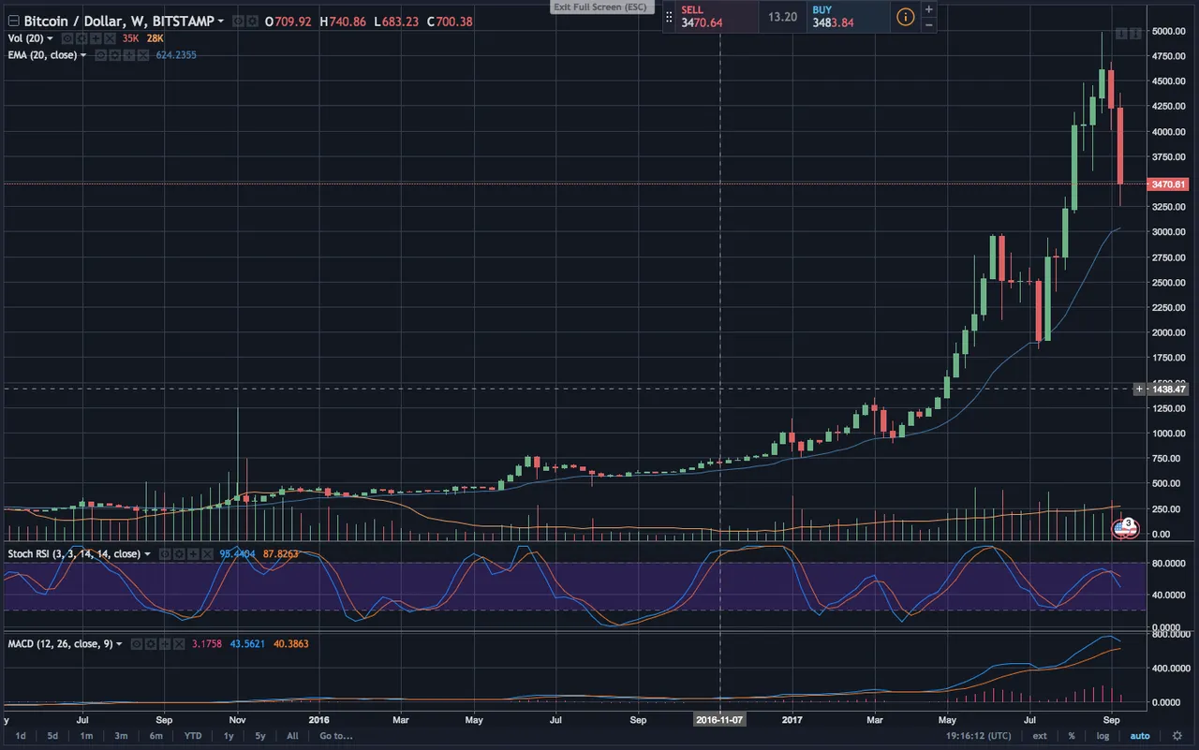
Task: Collapse the legend via the square minus icon
Action: pos(13,21)
